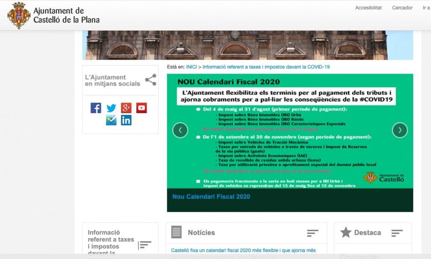This screenshot has height=259, width=431.
Task: Click the Google Plus icon
Action: 126,108
